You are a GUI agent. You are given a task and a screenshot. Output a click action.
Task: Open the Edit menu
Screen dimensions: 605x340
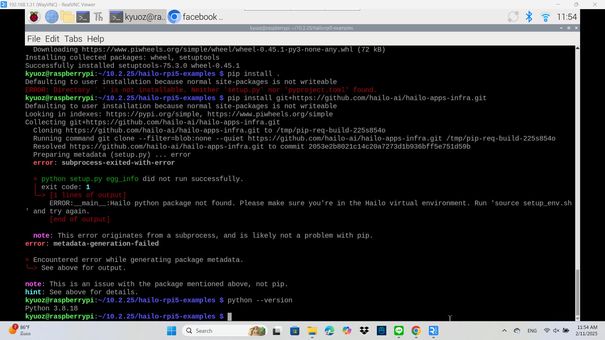(52, 39)
